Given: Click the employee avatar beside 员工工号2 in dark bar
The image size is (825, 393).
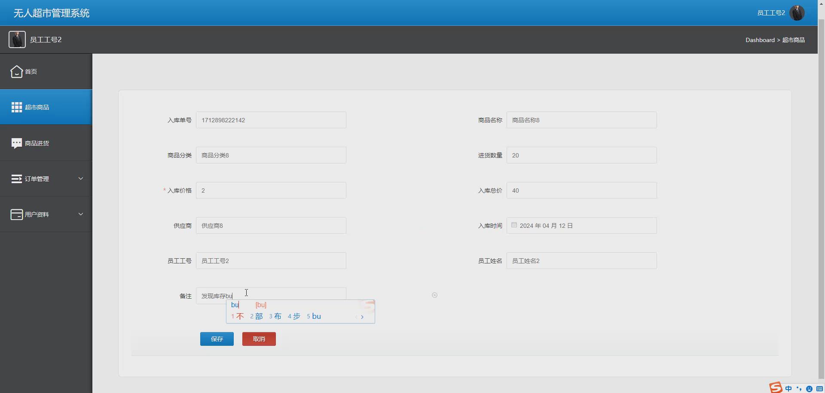Looking at the screenshot, I should tap(17, 39).
